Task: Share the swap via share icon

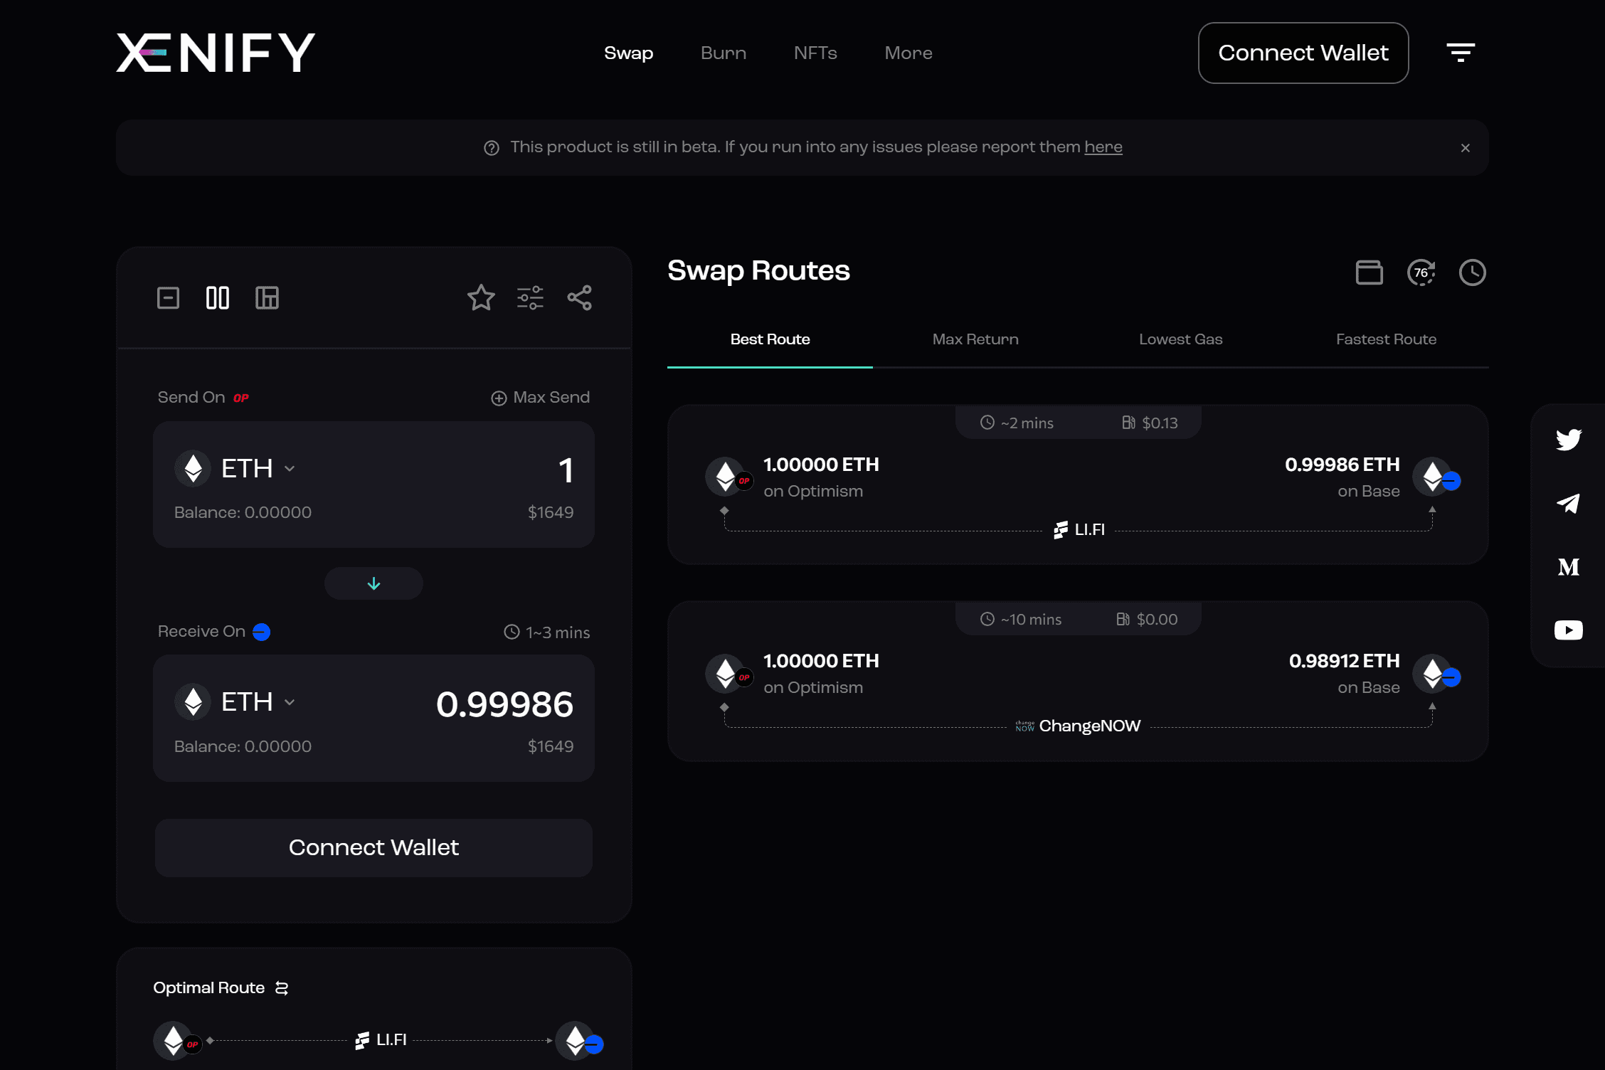Action: point(579,298)
